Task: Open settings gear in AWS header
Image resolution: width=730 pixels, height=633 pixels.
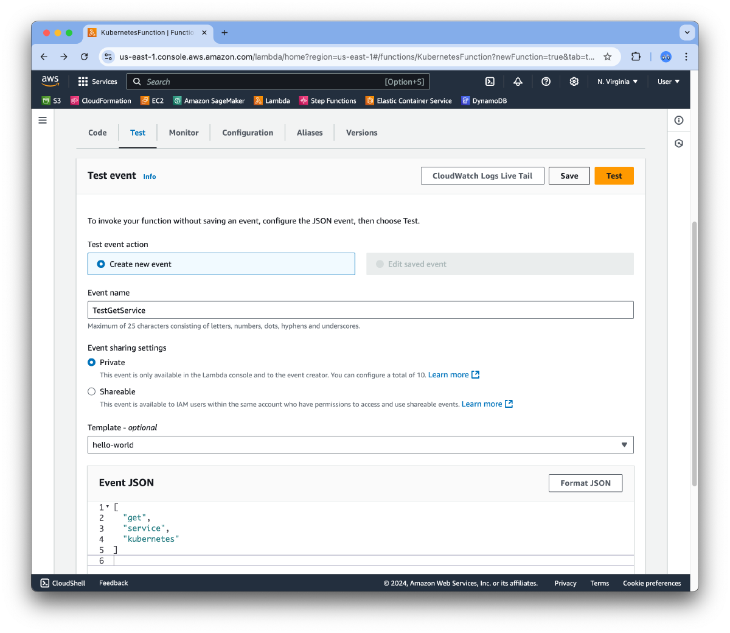Action: [x=574, y=82]
